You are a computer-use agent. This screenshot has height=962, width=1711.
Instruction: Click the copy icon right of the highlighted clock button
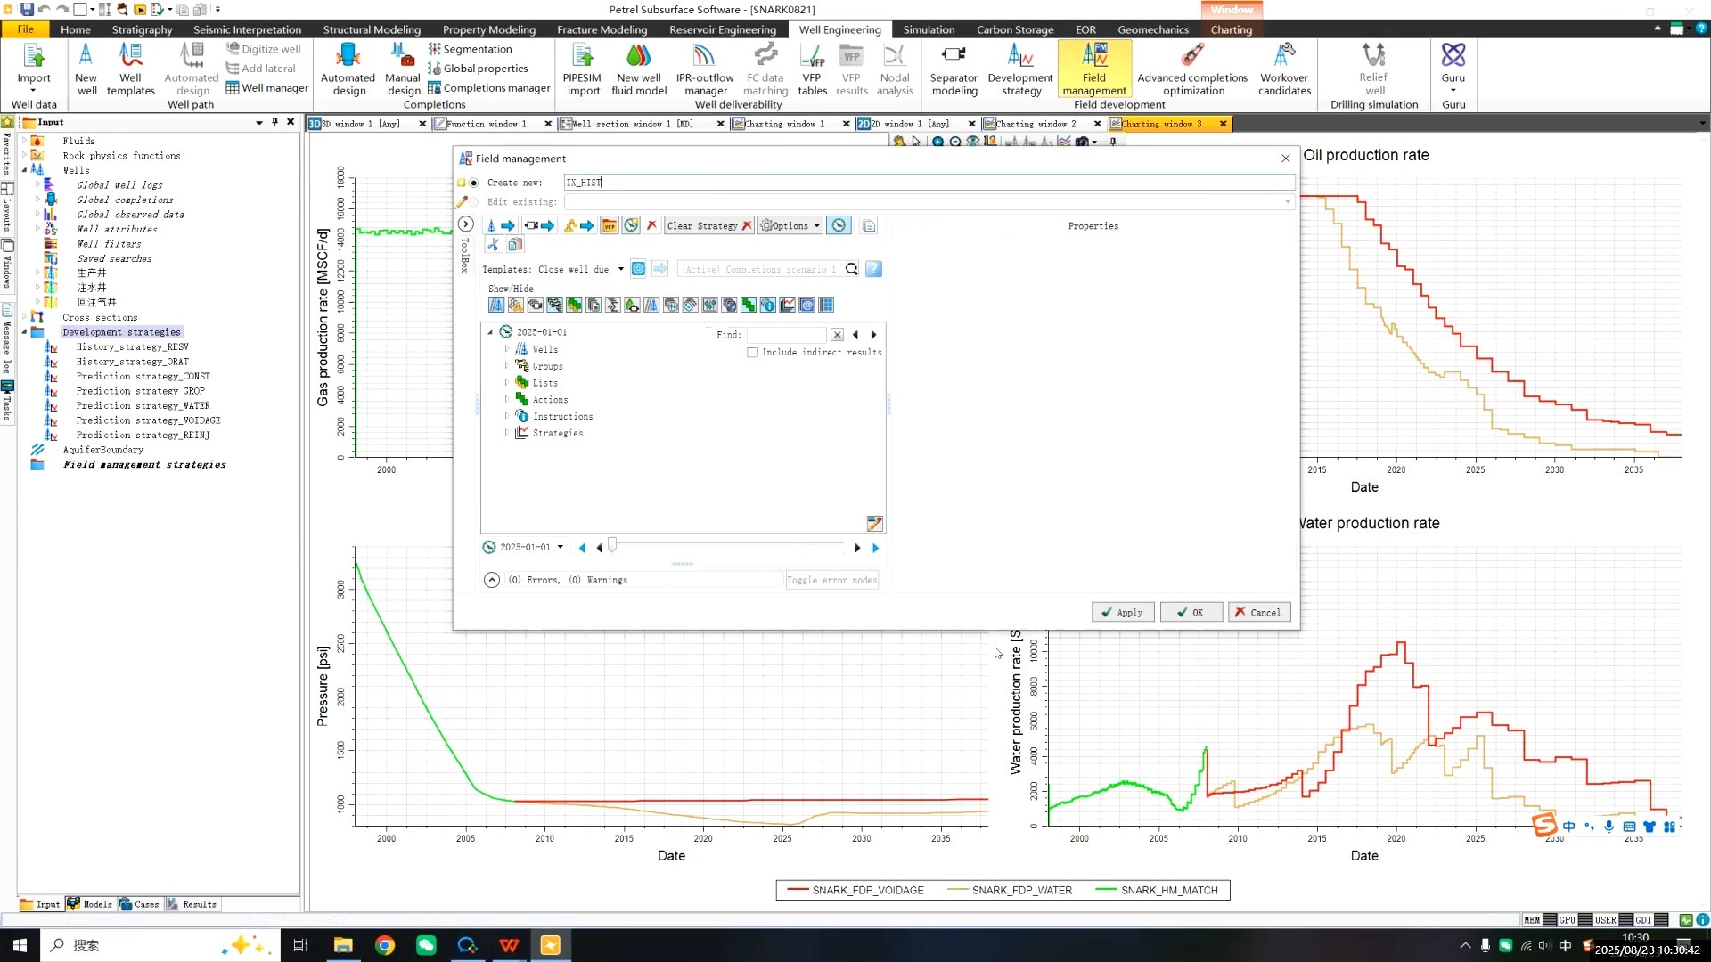point(869,226)
